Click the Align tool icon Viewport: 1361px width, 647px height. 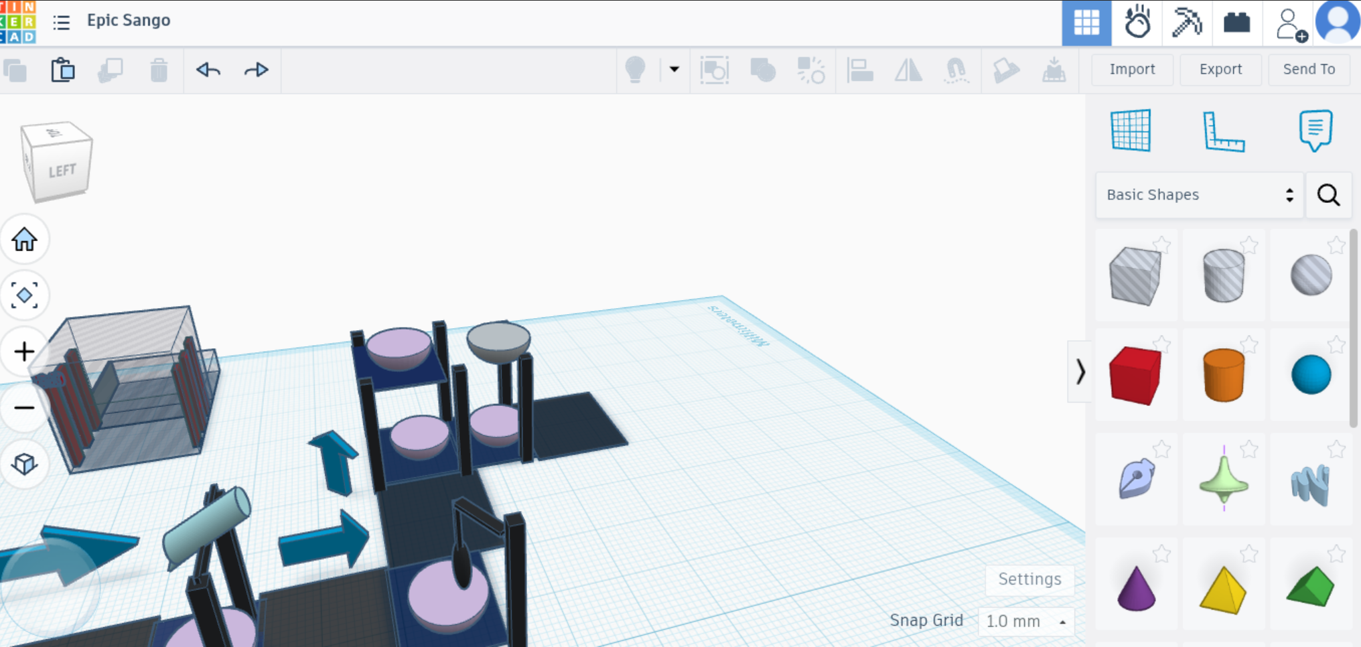(860, 70)
